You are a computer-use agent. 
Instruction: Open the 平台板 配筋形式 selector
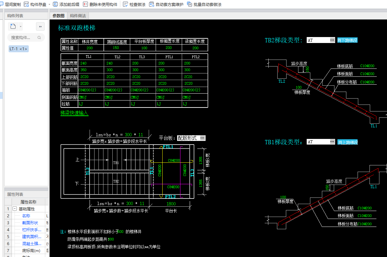202,138
